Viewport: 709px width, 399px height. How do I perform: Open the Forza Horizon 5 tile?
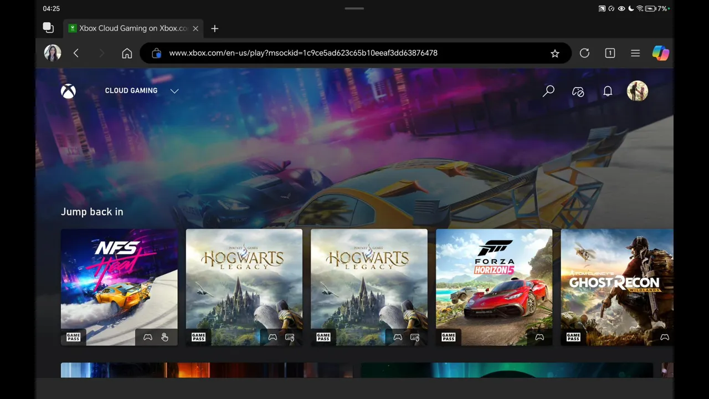click(x=494, y=287)
